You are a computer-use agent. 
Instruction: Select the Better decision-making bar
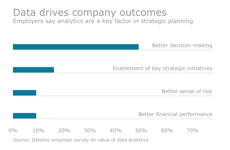[76, 47]
